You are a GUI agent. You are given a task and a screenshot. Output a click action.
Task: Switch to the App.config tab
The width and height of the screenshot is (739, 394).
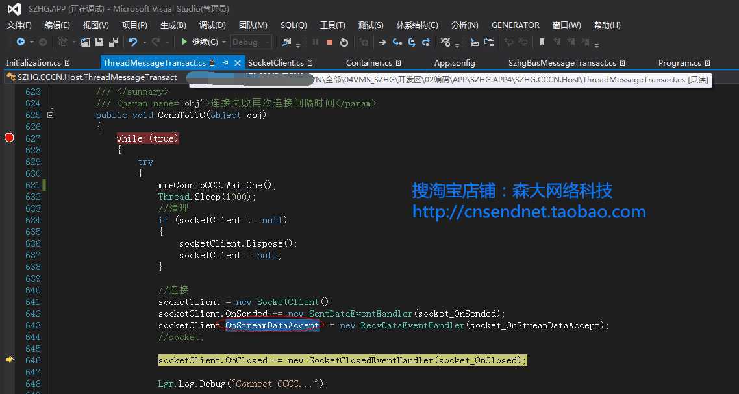pyautogui.click(x=455, y=63)
